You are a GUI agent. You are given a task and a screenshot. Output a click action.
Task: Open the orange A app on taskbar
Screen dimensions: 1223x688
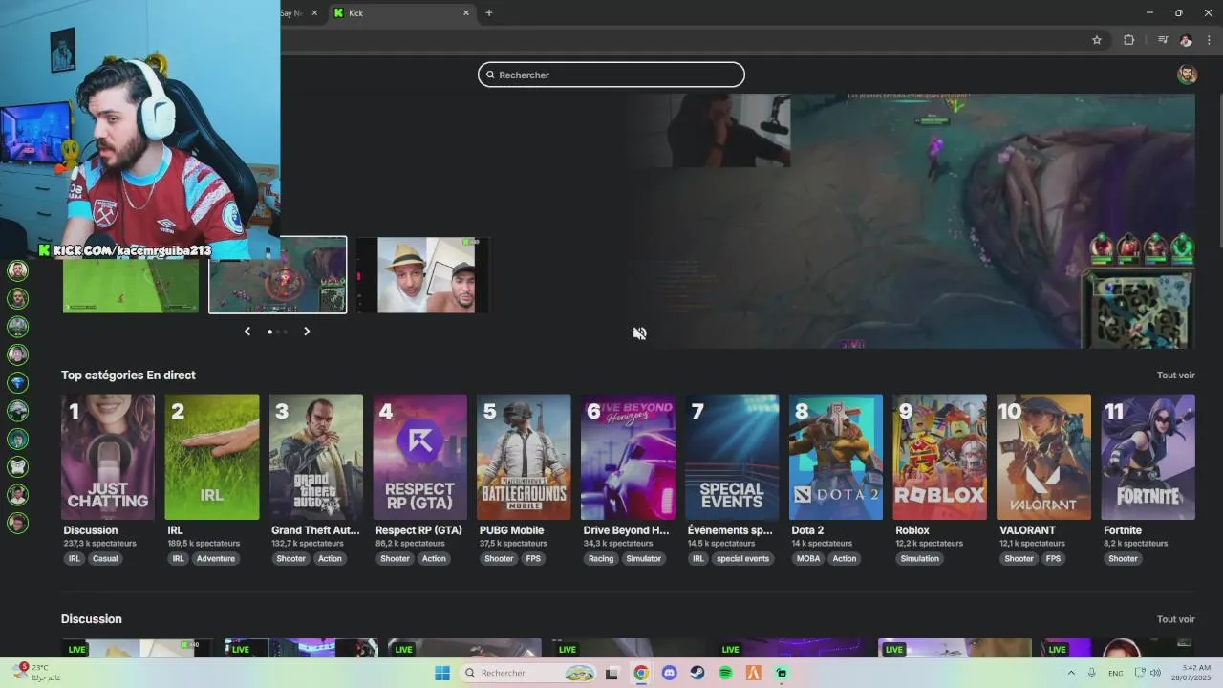point(754,674)
